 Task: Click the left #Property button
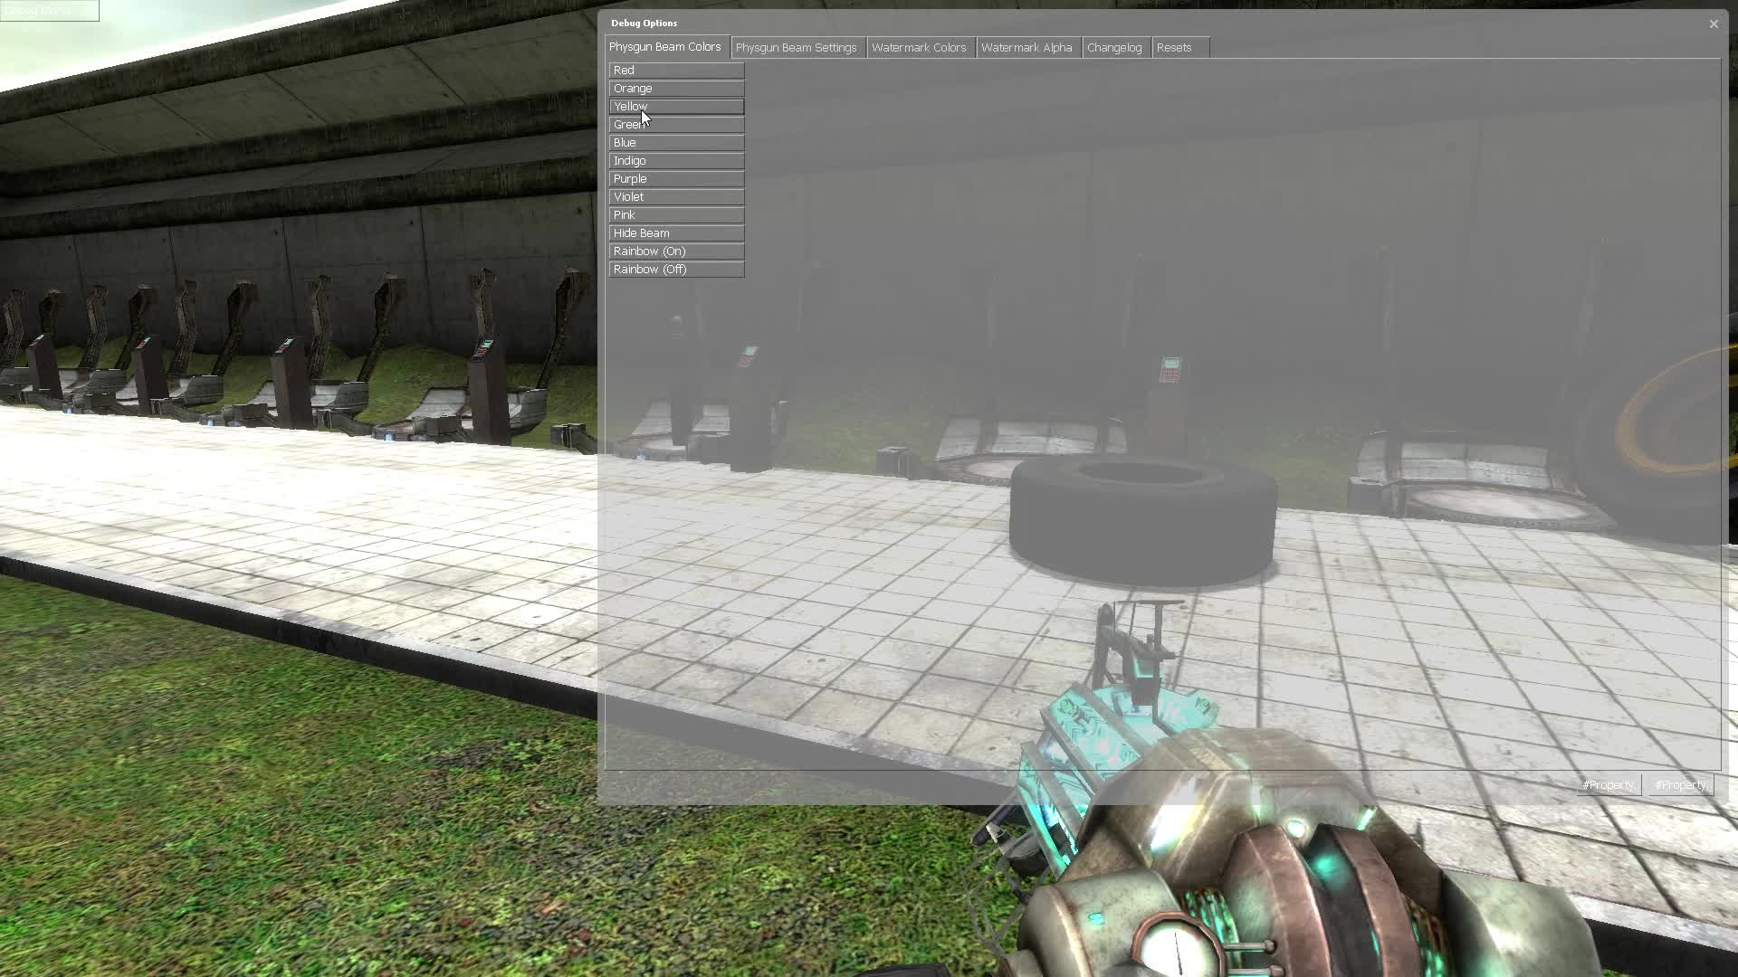pyautogui.click(x=1609, y=785)
